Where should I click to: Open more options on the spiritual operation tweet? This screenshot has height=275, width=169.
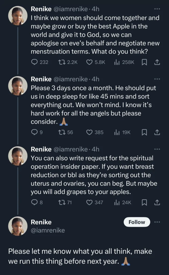[157, 149]
